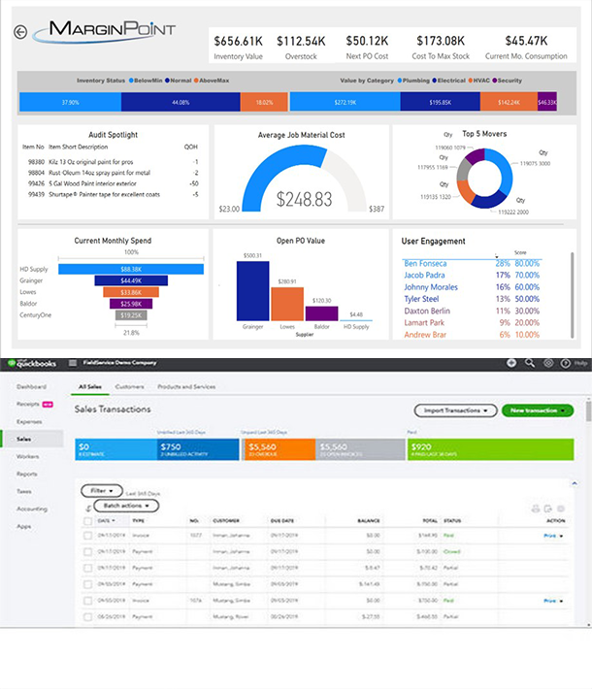Open Apps in the QuickBooks sidebar

tap(23, 526)
